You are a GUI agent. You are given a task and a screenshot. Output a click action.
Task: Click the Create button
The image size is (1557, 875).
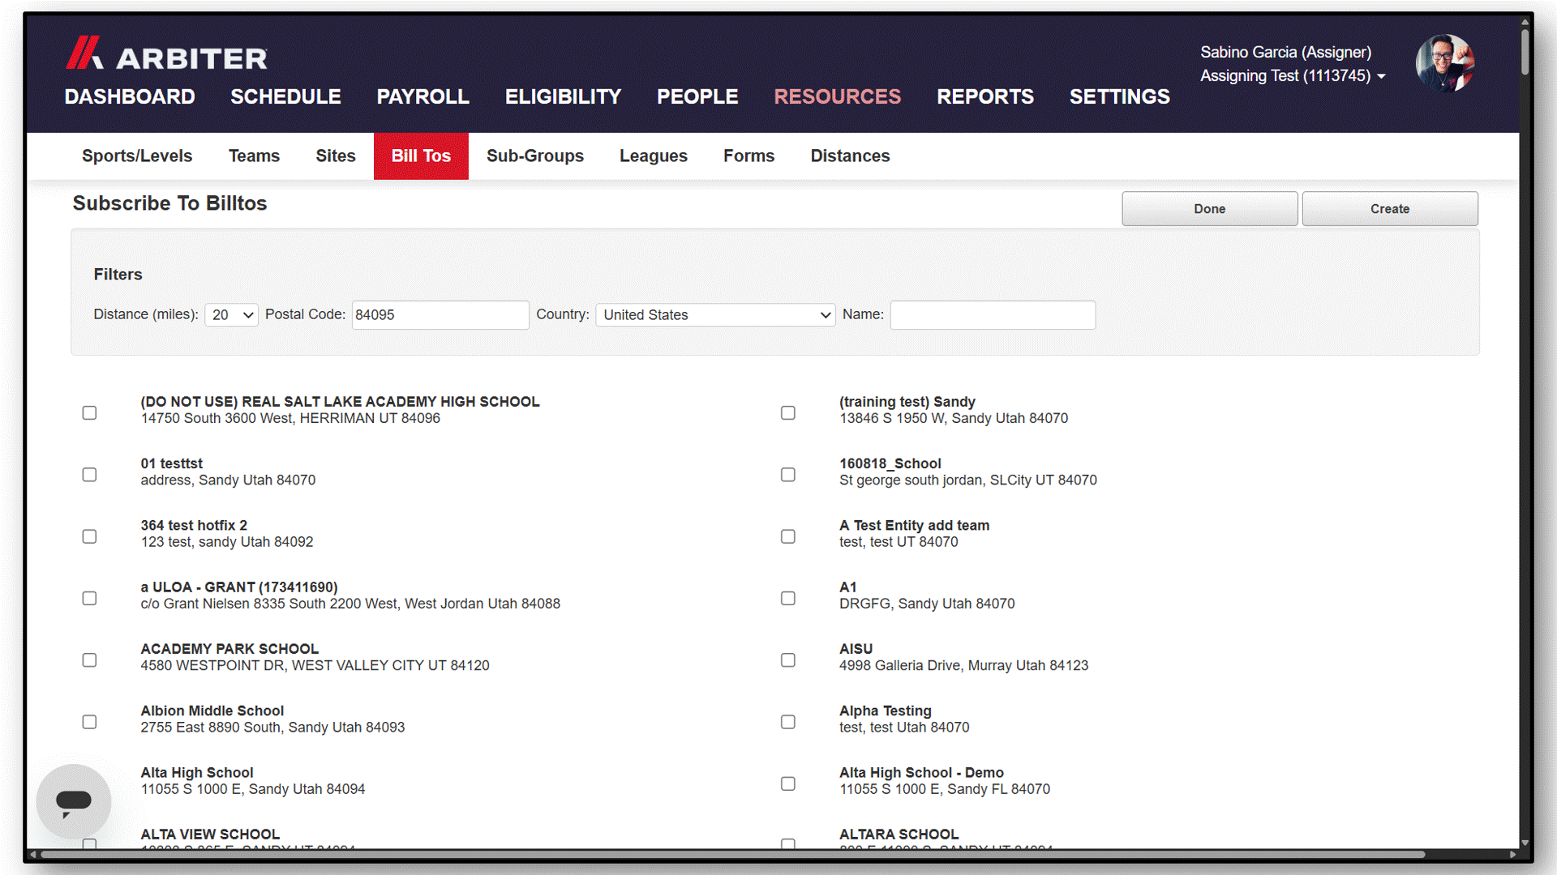point(1390,208)
